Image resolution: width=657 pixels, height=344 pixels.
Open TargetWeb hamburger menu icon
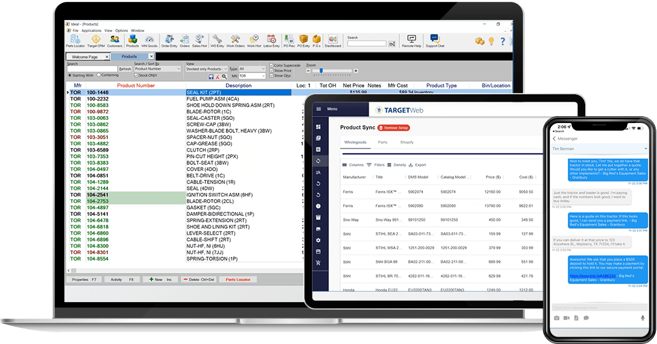[318, 109]
